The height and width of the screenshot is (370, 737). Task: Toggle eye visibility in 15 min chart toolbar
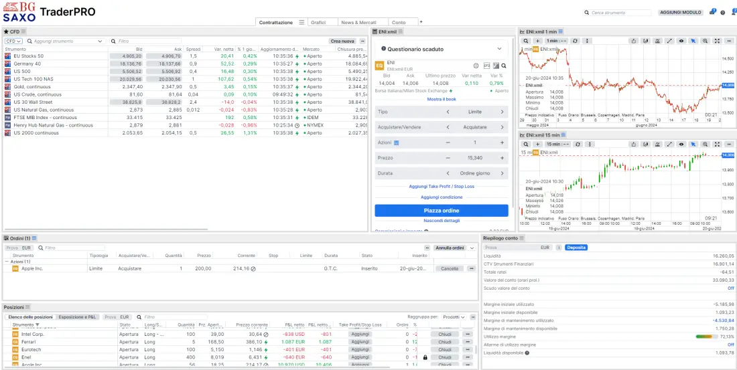coord(681,144)
